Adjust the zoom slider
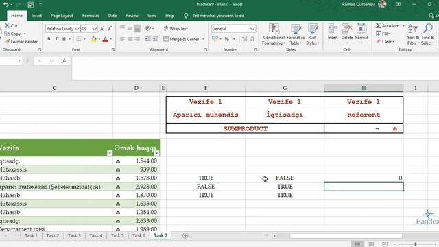 (x=416, y=244)
